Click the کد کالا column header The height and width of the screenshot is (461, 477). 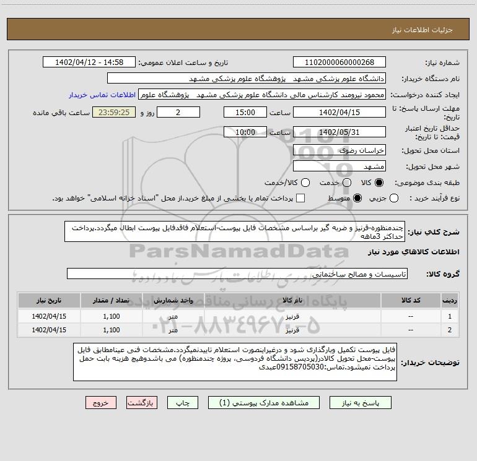pyautogui.click(x=411, y=300)
